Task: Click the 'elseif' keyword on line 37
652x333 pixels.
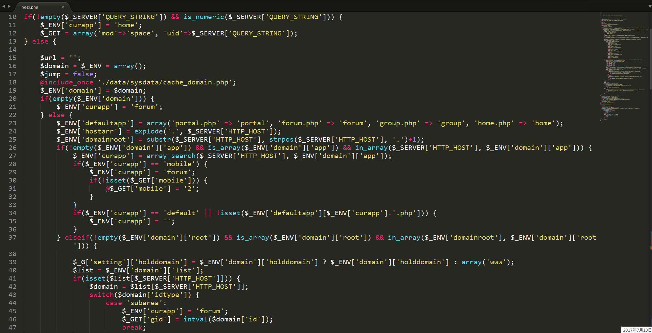Action: tap(77, 238)
